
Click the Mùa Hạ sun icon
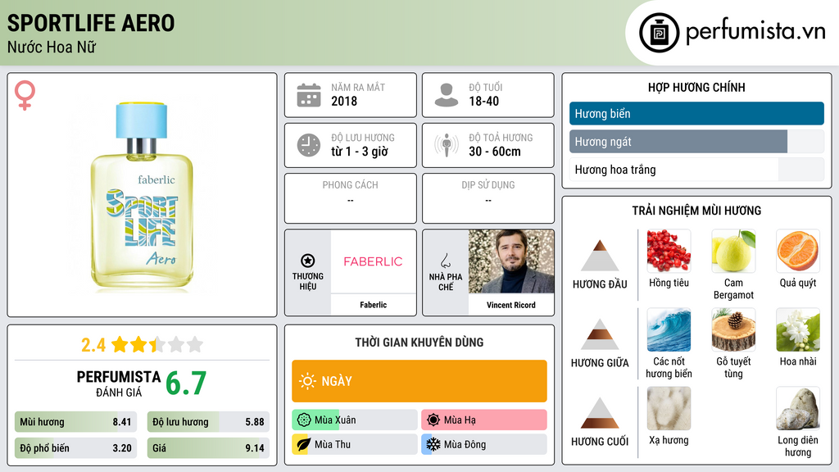433,420
